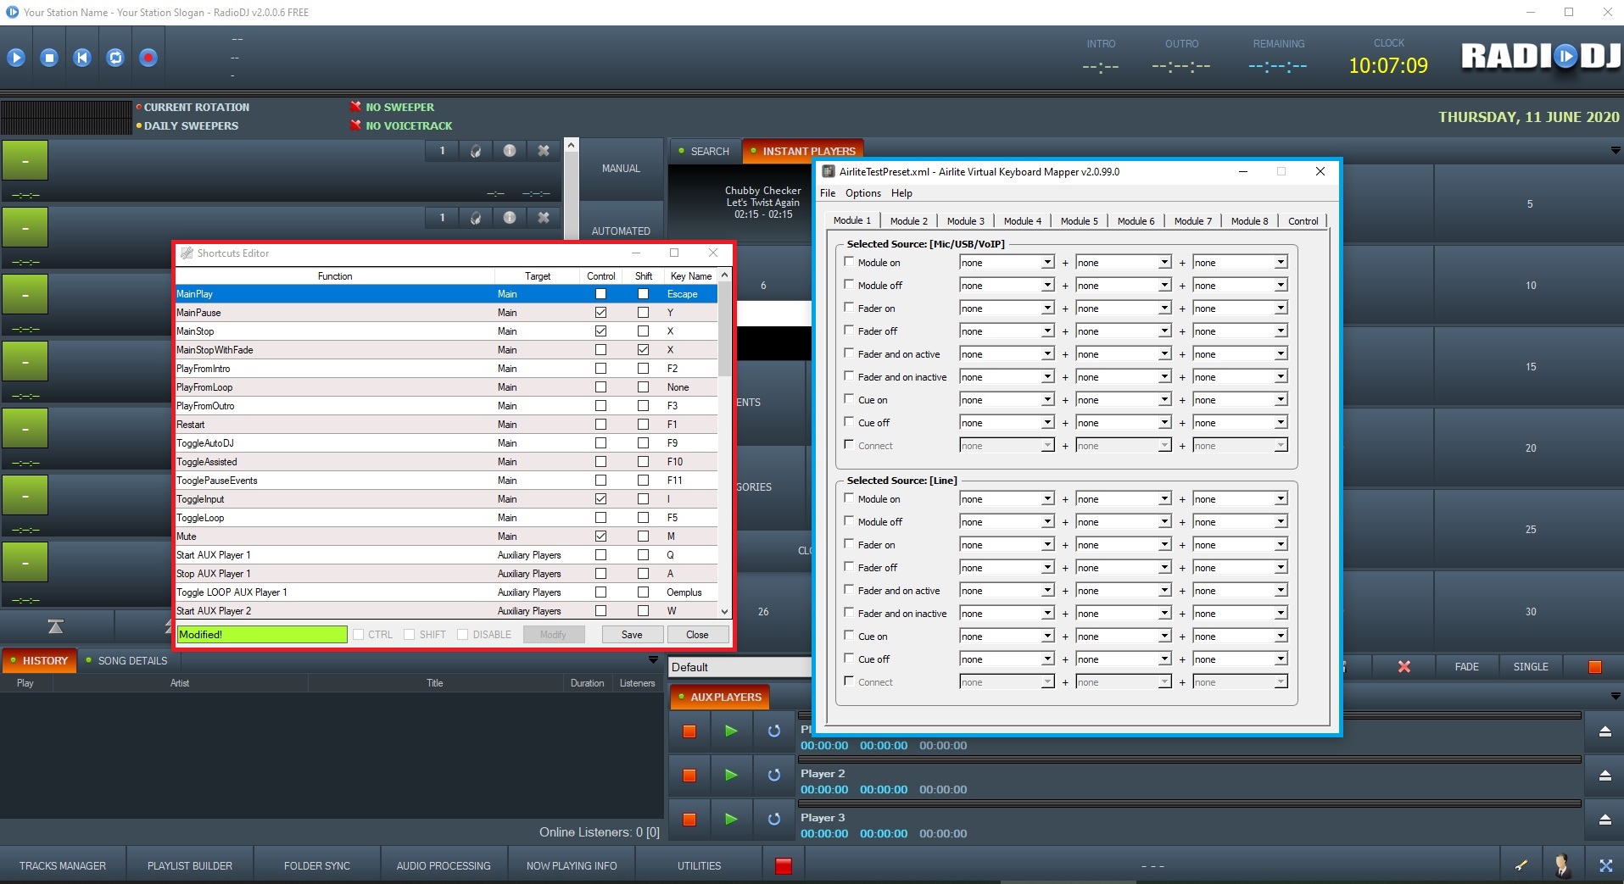Uncheck Shift checkbox for MainStopWithFade row
Image resolution: width=1624 pixels, height=884 pixels.
tap(643, 350)
